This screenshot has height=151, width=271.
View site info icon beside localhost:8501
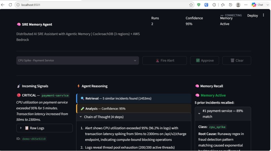point(18,5)
